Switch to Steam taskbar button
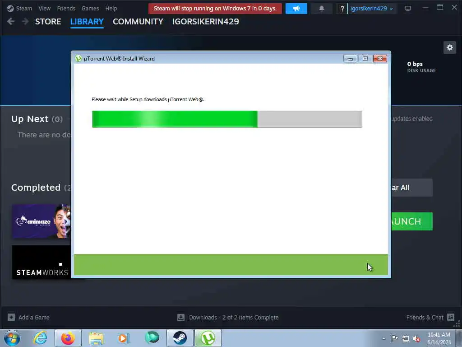 pos(180,338)
